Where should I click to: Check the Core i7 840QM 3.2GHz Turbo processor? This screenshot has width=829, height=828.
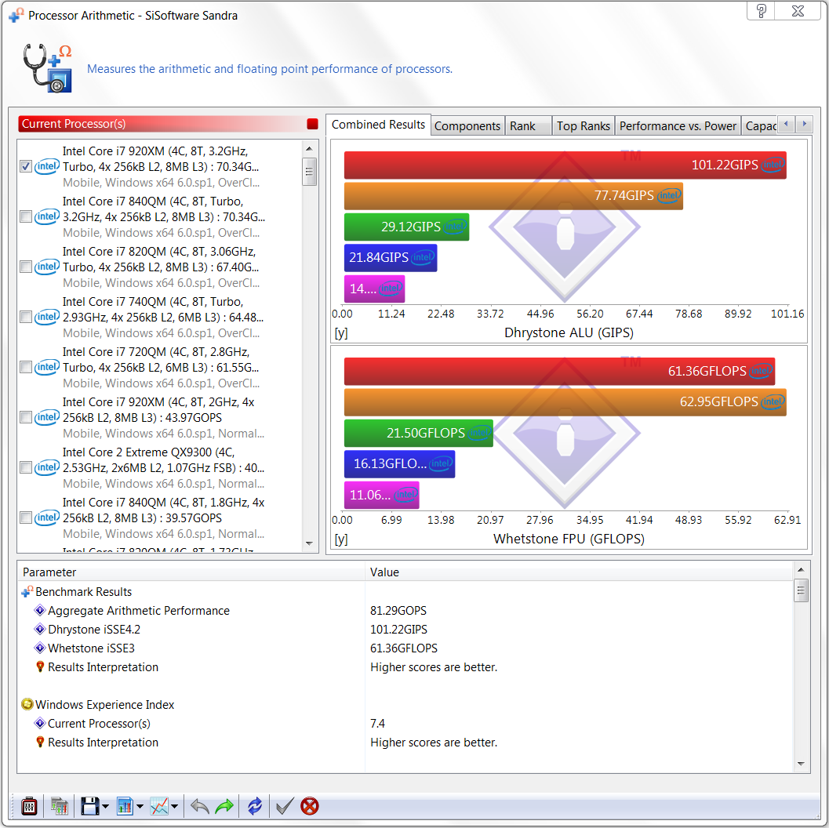[x=26, y=216]
